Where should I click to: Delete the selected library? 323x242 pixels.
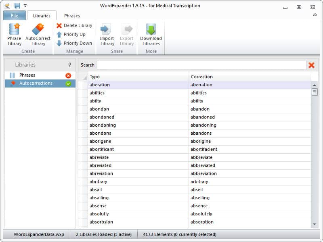[76, 25]
